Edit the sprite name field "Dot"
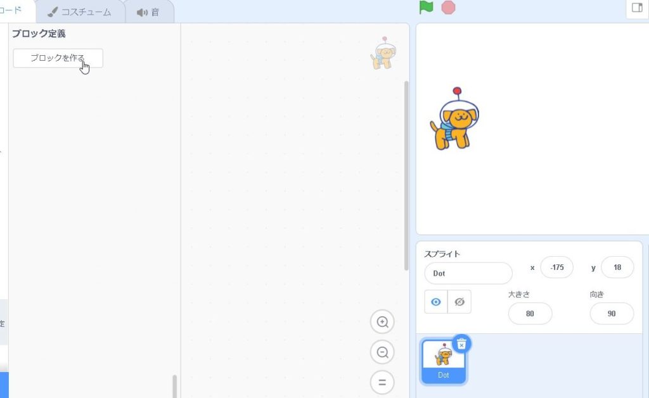This screenshot has width=649, height=398. tap(468, 273)
